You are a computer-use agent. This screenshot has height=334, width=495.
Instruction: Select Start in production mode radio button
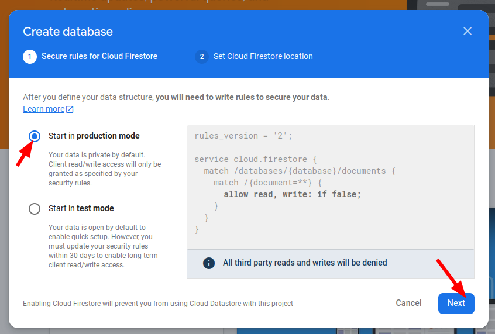35,136
